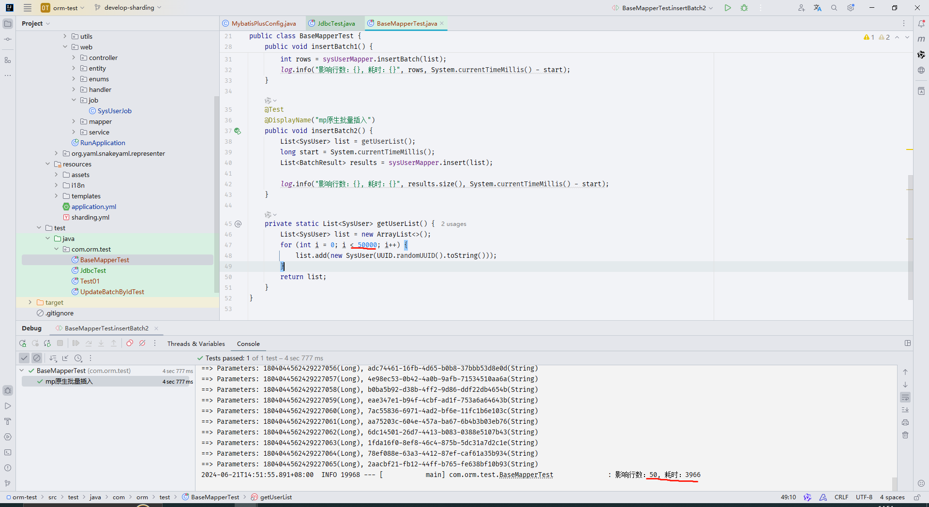Viewport: 929px width, 507px height.
Task: Switch to Threads & Variables tab
Action: pos(196,344)
